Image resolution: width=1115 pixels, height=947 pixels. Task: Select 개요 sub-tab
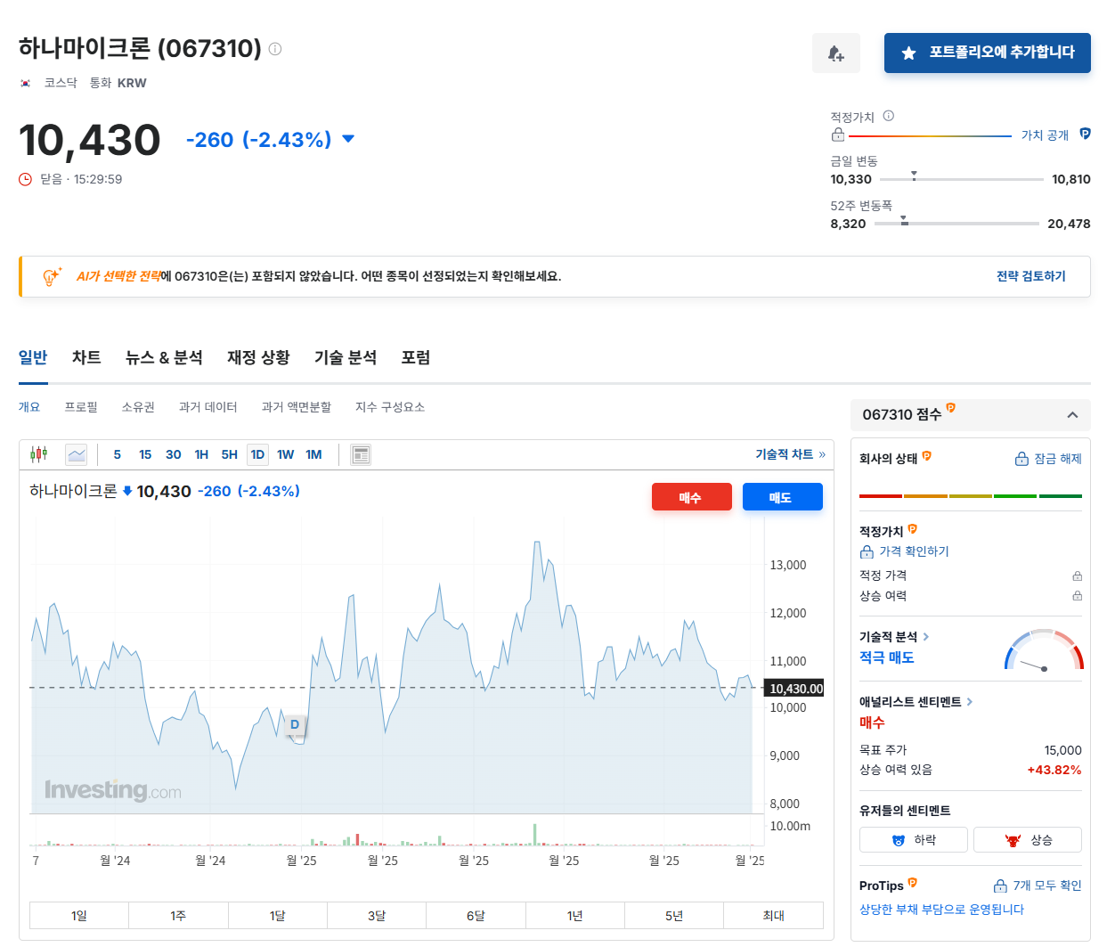[29, 407]
